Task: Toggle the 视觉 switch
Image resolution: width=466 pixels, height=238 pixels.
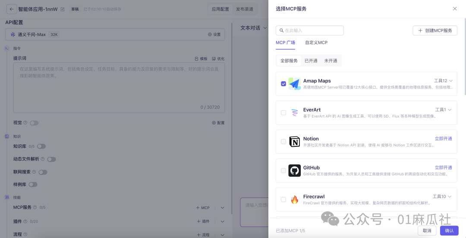Action: tap(34, 123)
